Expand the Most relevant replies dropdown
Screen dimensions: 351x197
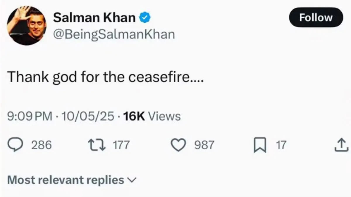pyautogui.click(x=64, y=180)
